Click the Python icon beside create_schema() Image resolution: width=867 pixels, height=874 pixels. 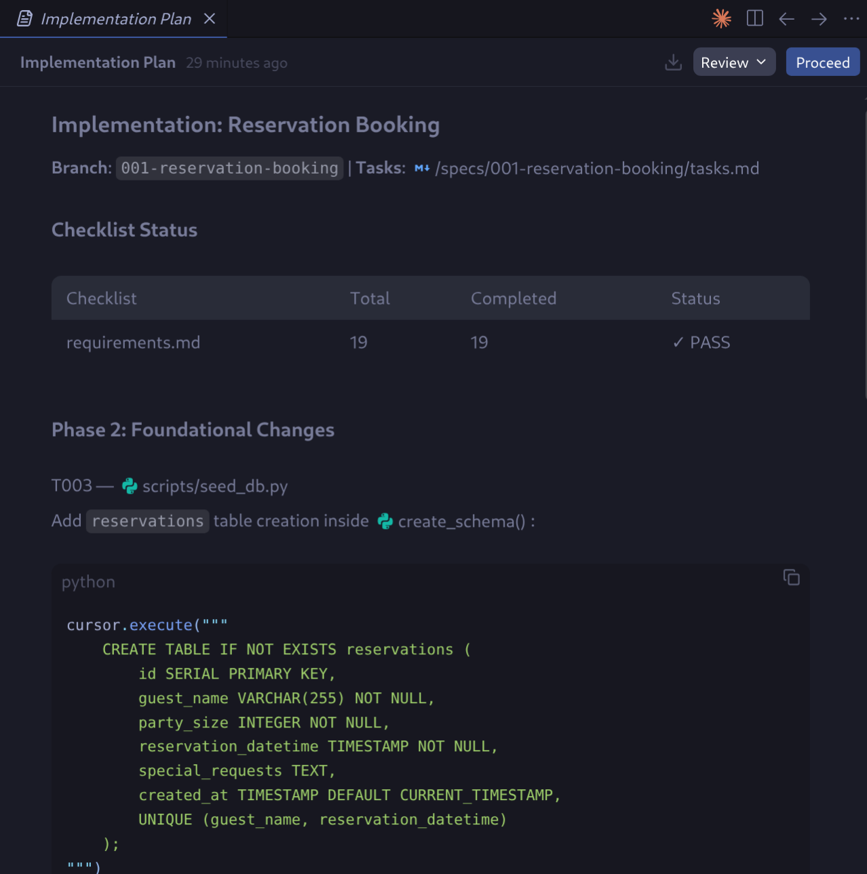coord(385,521)
